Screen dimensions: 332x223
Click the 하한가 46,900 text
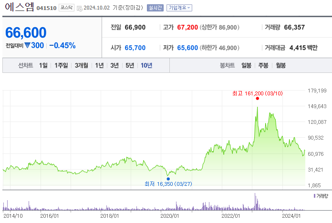pyautogui.click(x=219, y=48)
